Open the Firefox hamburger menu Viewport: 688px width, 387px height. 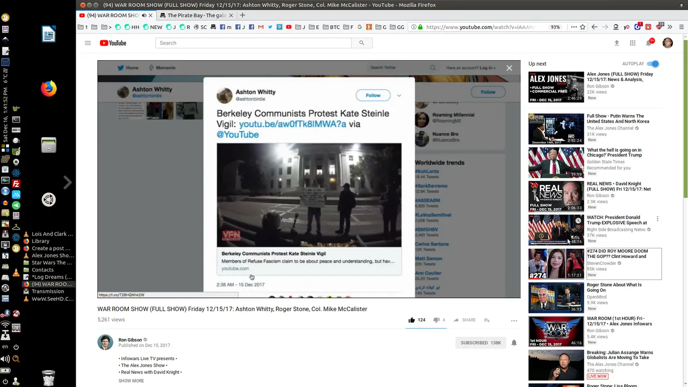click(682, 27)
